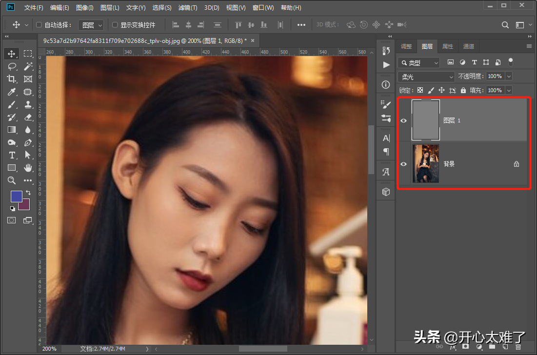The width and height of the screenshot is (537, 355).
Task: Click the lock all layer button
Action: point(463,90)
